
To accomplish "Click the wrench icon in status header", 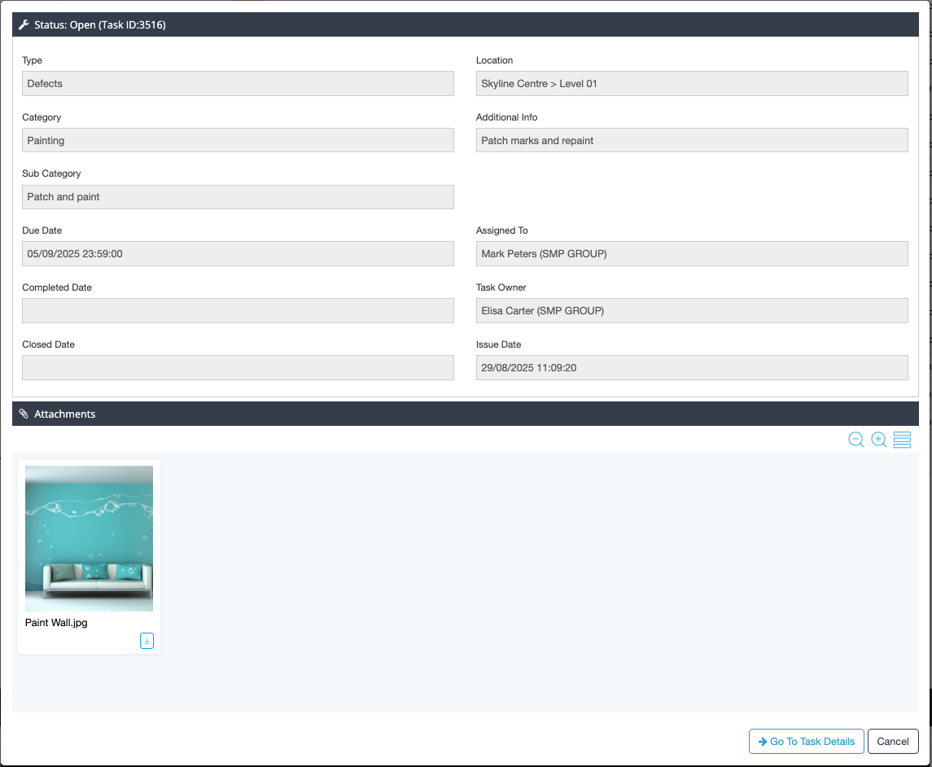I will (x=24, y=25).
